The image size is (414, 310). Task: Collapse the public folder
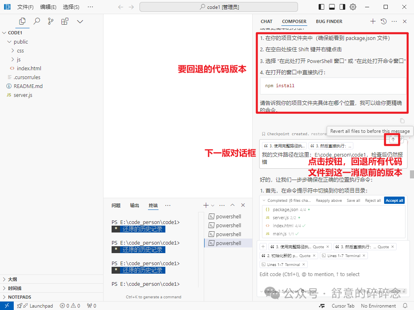[x=52, y=42]
